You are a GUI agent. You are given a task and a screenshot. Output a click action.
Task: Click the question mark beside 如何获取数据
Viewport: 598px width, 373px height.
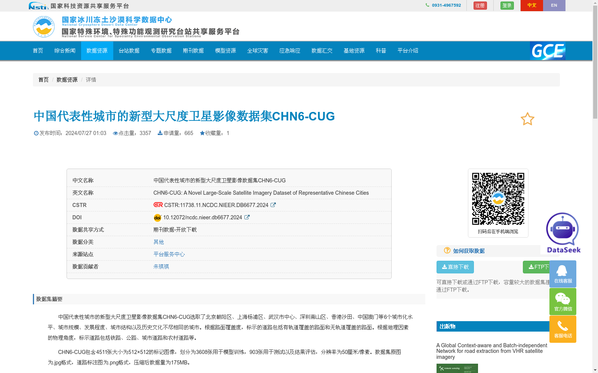click(x=447, y=250)
